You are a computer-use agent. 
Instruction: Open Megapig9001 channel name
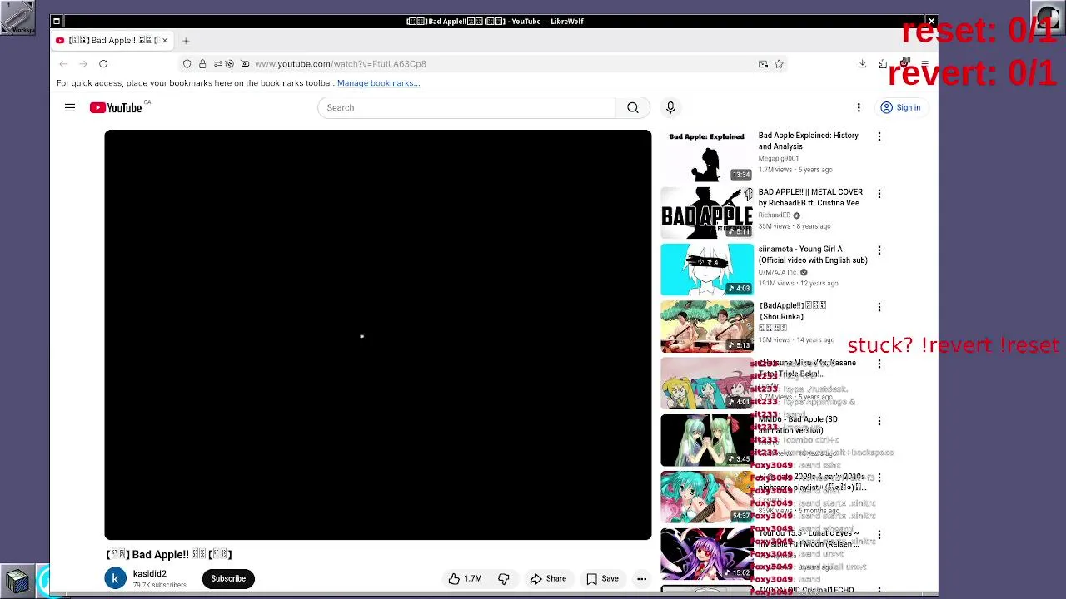point(779,158)
